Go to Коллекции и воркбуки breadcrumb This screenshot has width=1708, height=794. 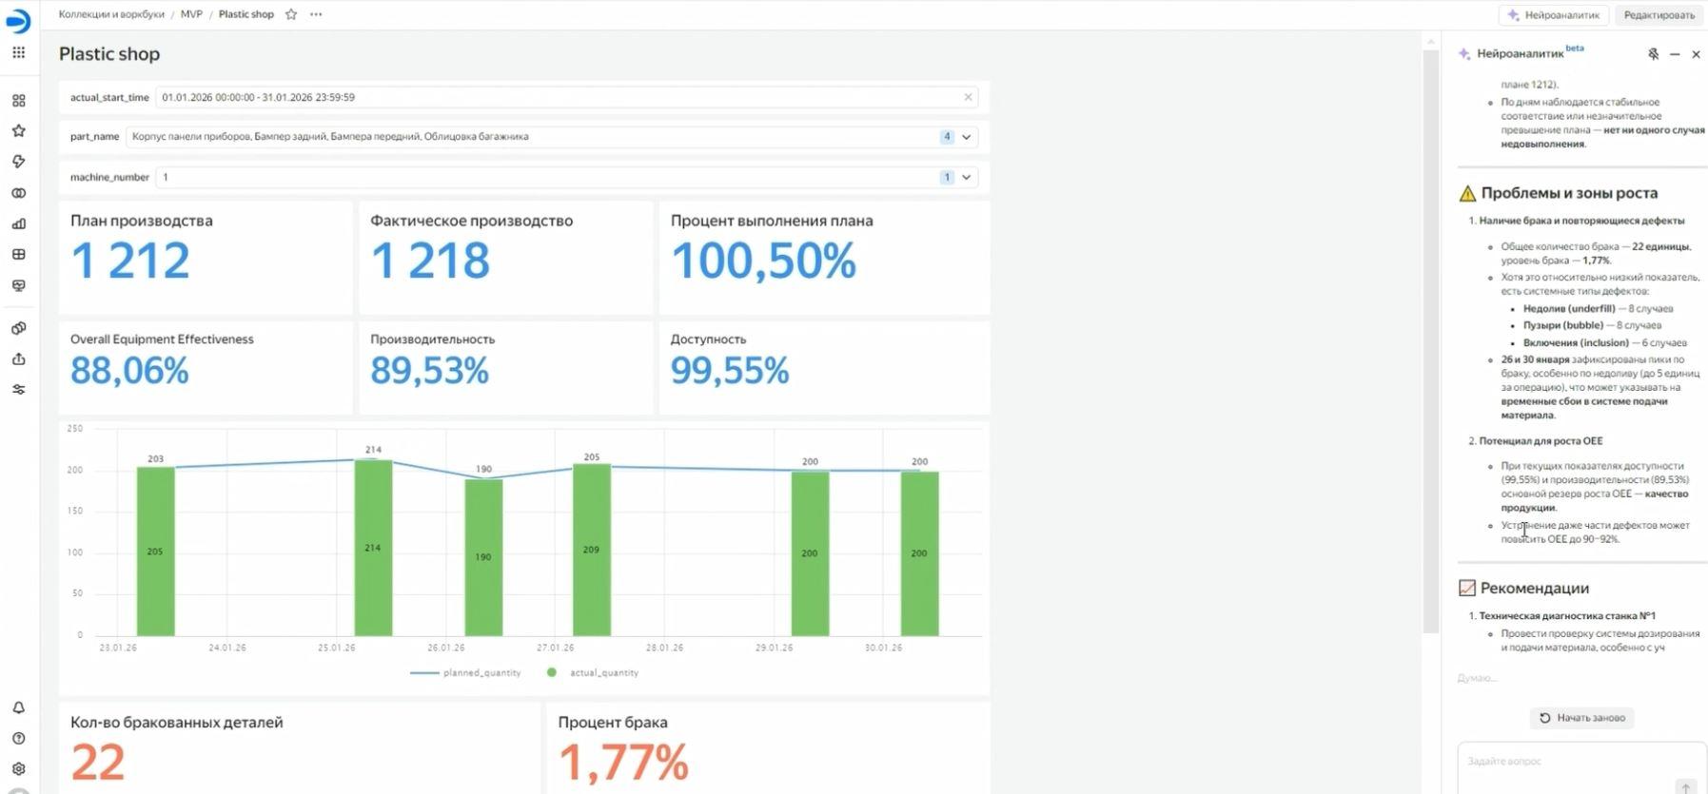click(x=111, y=14)
